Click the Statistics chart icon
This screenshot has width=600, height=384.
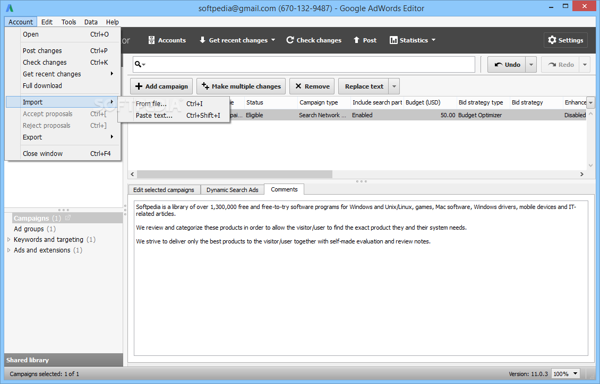pos(393,40)
